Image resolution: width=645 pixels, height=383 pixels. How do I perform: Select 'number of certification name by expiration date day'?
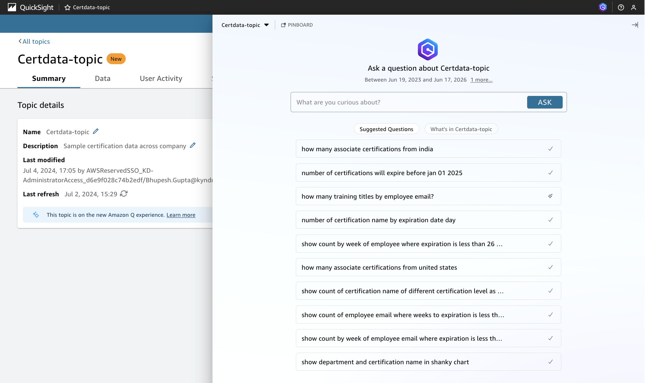428,220
